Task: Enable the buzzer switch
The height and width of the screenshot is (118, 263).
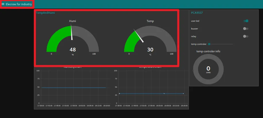Action: (246, 29)
